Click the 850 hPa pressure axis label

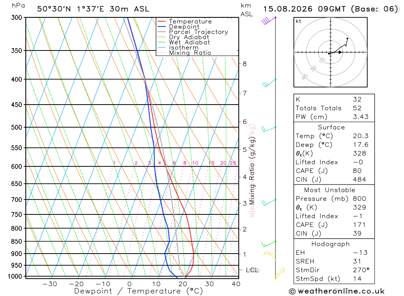click(x=17, y=241)
